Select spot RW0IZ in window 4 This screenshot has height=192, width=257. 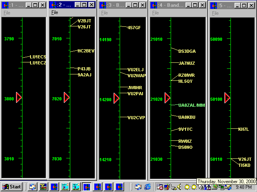click(x=185, y=141)
